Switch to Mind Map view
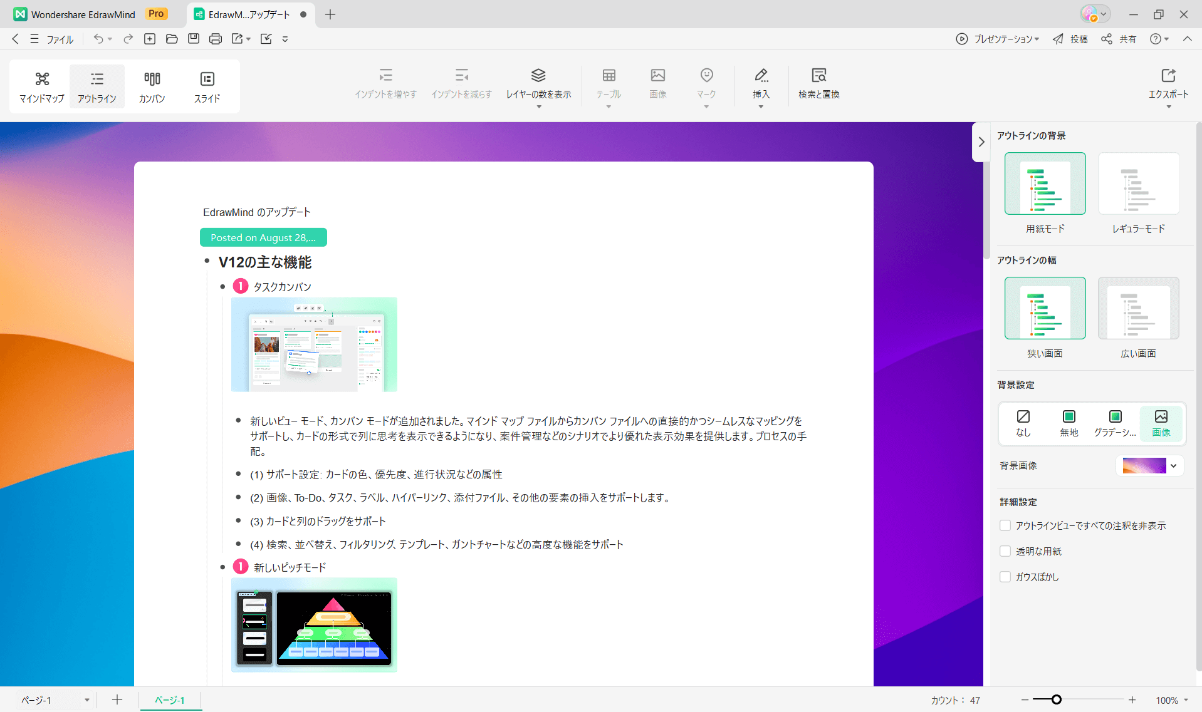Screen dimensions: 1202x712 click(41, 86)
